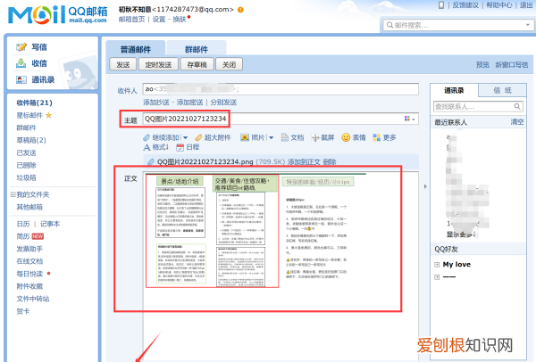The width and height of the screenshot is (536, 362).
Task: Click the 邮箱首页 link
Action: click(131, 19)
